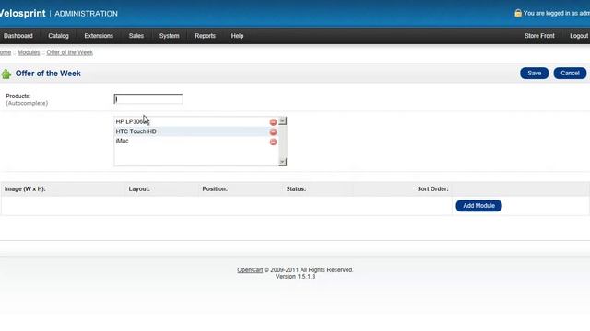
Task: Click the Image (W x H) column header
Action: (25, 189)
